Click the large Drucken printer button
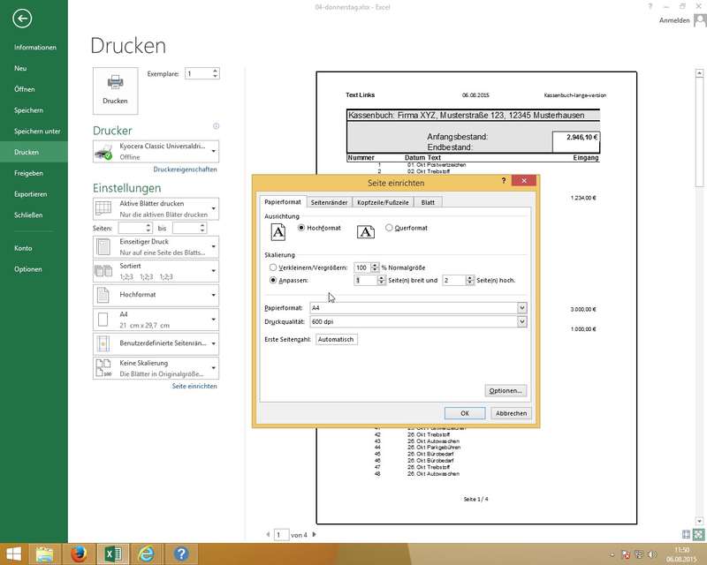 115,89
